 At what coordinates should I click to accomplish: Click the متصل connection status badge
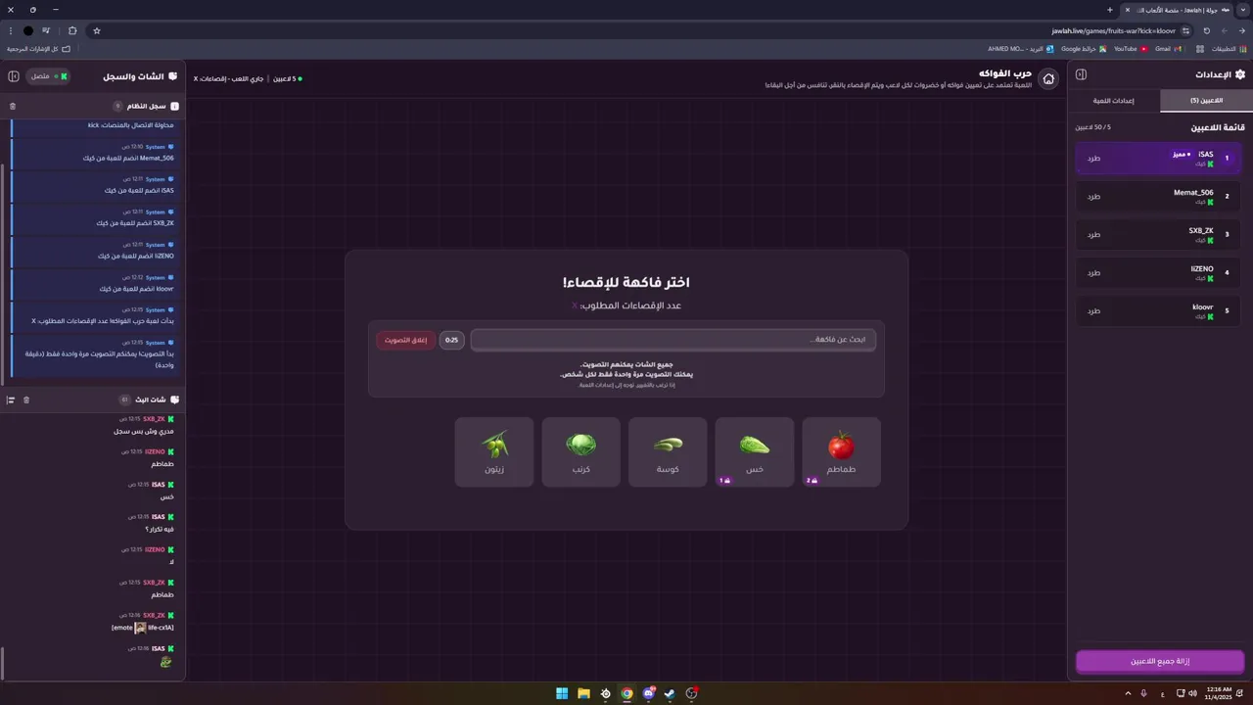[x=48, y=76]
